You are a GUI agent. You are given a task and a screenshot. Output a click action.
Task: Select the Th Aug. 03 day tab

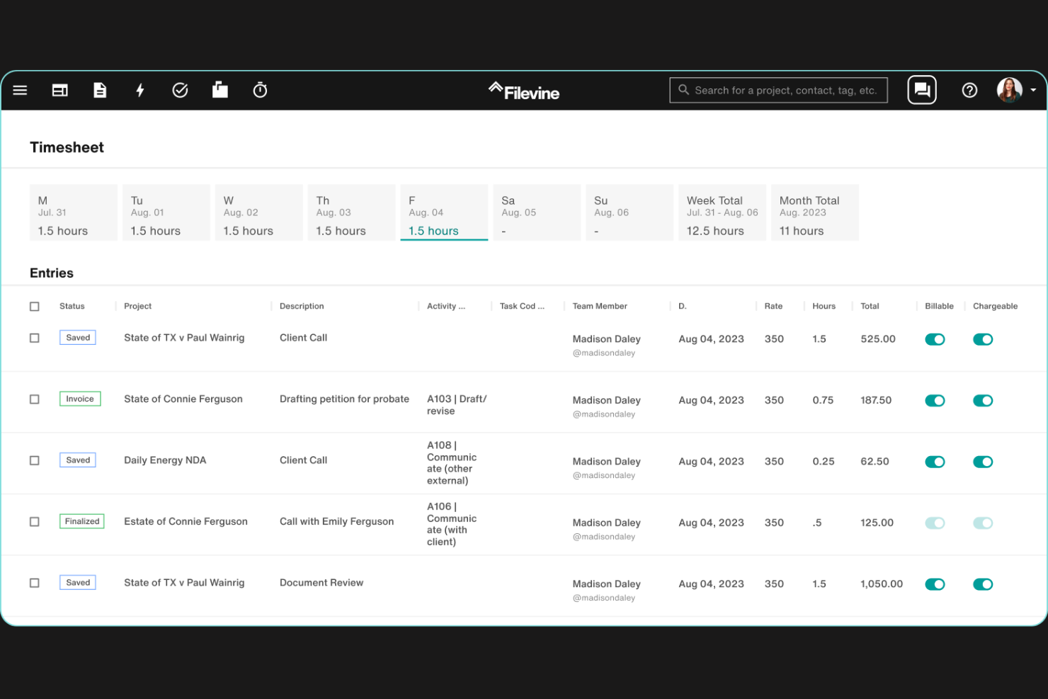click(x=351, y=212)
